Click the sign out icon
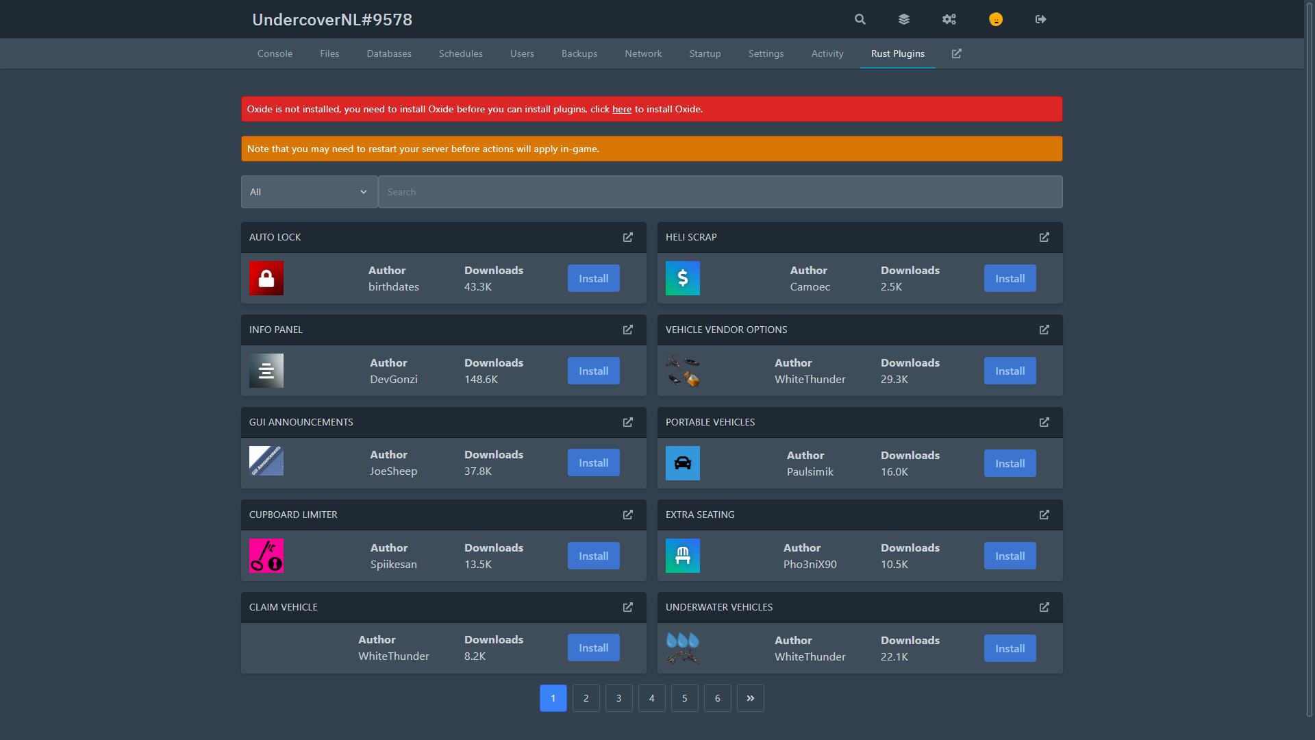 [x=1041, y=19]
